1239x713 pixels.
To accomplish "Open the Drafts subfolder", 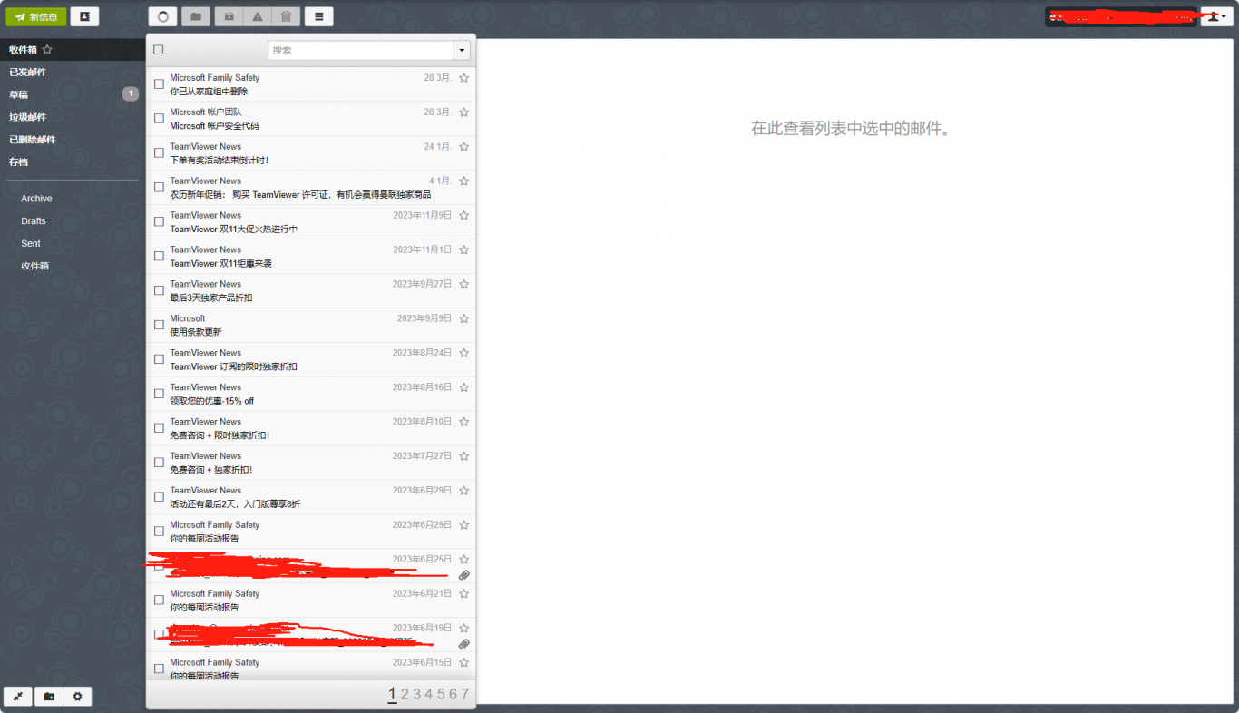I will pos(73,221).
